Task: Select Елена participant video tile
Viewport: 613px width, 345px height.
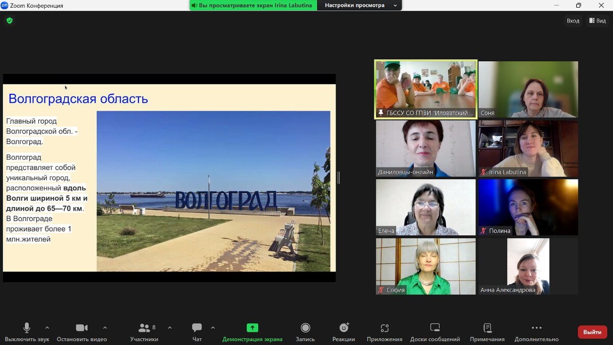Action: click(x=426, y=208)
